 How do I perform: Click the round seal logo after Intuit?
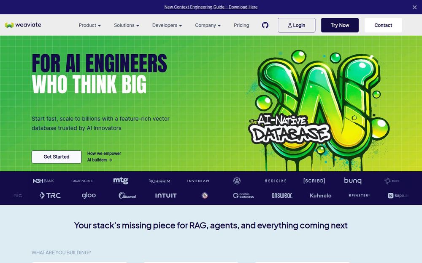pos(205,196)
